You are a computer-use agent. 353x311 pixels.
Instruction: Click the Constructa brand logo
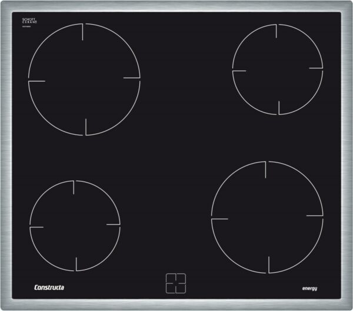point(49,287)
